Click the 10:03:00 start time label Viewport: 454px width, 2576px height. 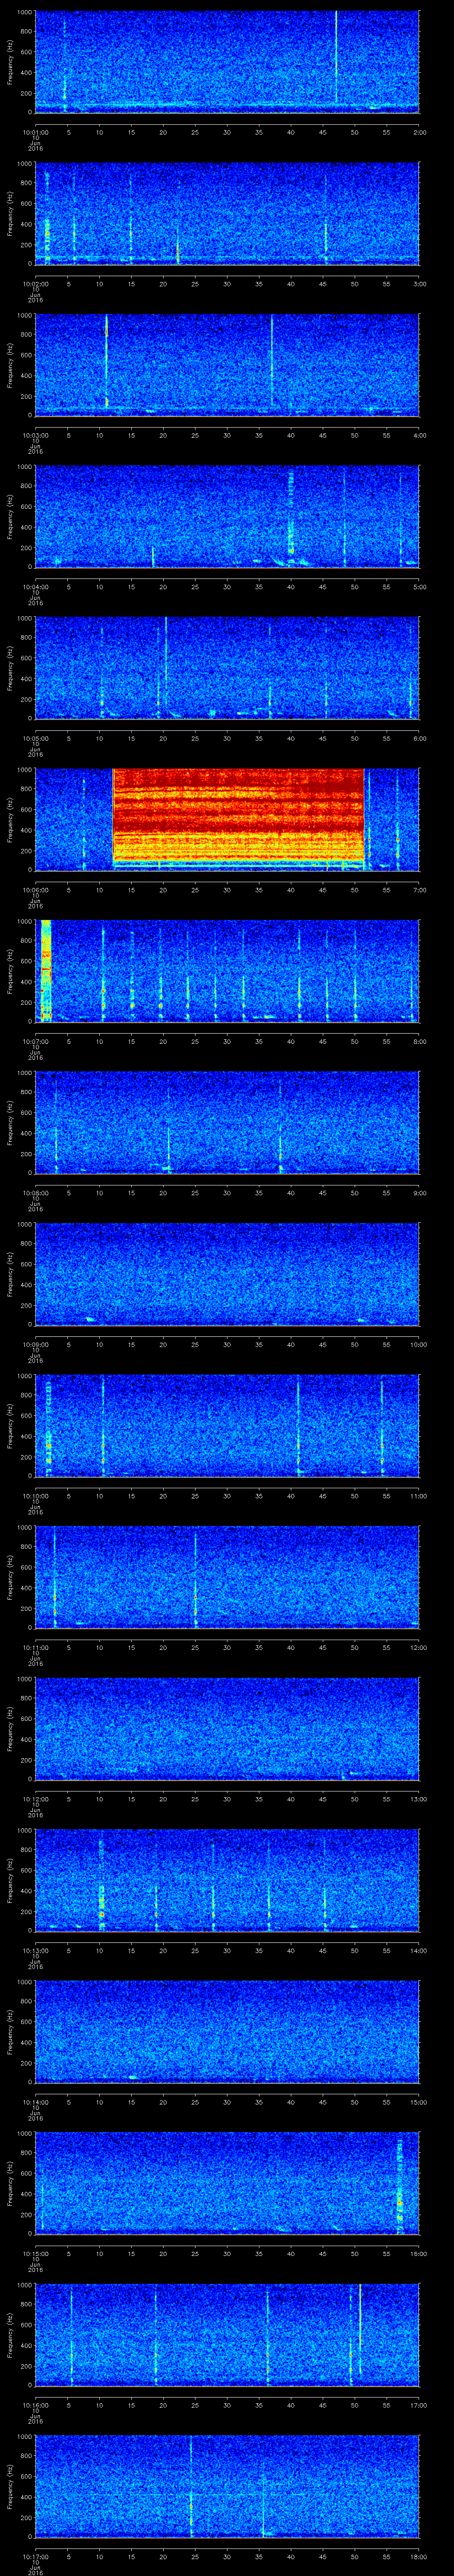click(35, 435)
